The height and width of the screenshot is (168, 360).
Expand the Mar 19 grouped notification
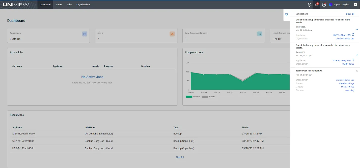point(357,30)
